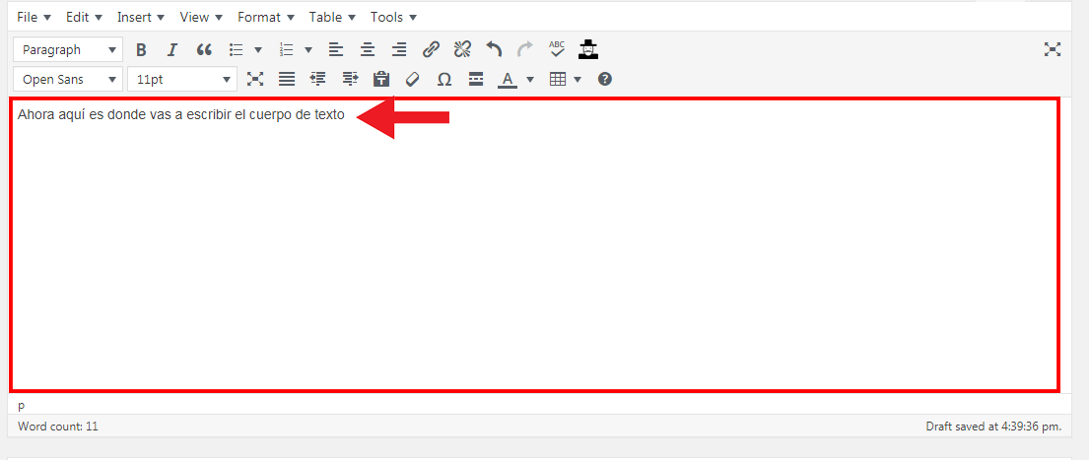The image size is (1089, 460).
Task: Insert a special character with omega icon
Action: point(444,79)
